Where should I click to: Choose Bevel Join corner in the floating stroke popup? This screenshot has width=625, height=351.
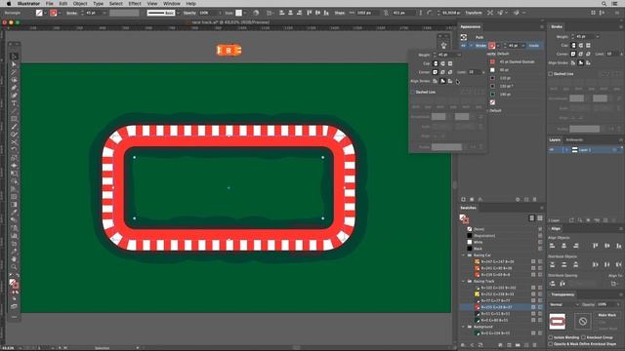coord(450,72)
